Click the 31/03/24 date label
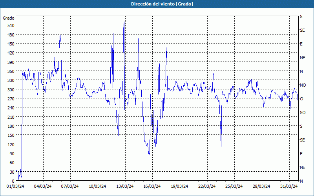 (289, 187)
